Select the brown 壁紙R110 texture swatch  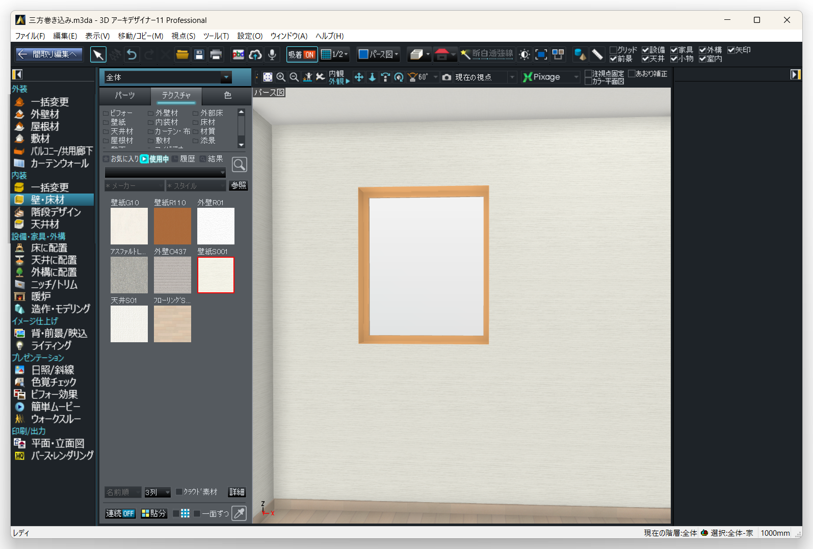pyautogui.click(x=172, y=226)
